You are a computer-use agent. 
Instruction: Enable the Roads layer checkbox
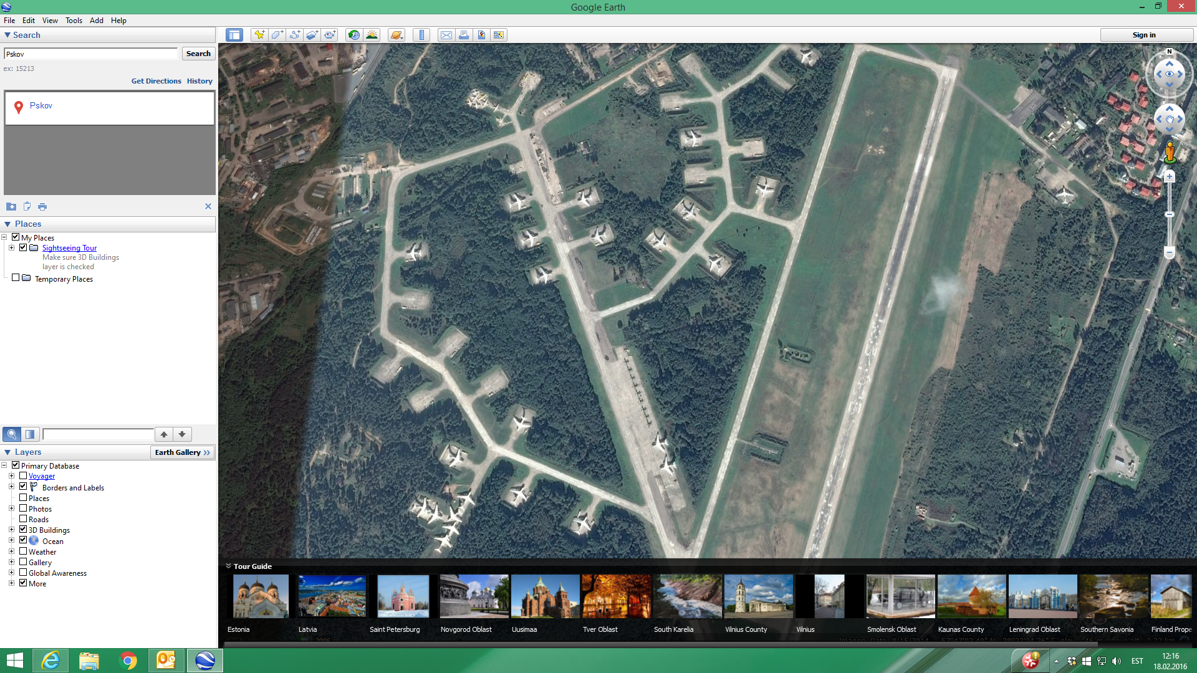click(x=23, y=519)
